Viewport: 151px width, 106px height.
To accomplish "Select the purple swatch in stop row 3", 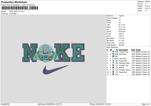I will coord(113,56).
